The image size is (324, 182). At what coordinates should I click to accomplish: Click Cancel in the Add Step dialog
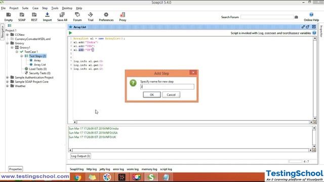[x=171, y=95]
